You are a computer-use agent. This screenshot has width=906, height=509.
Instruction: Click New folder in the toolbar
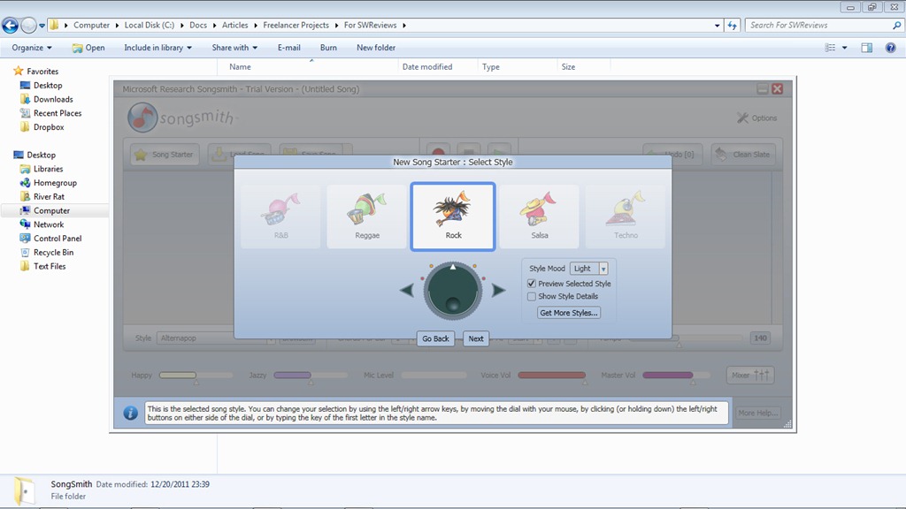point(376,48)
